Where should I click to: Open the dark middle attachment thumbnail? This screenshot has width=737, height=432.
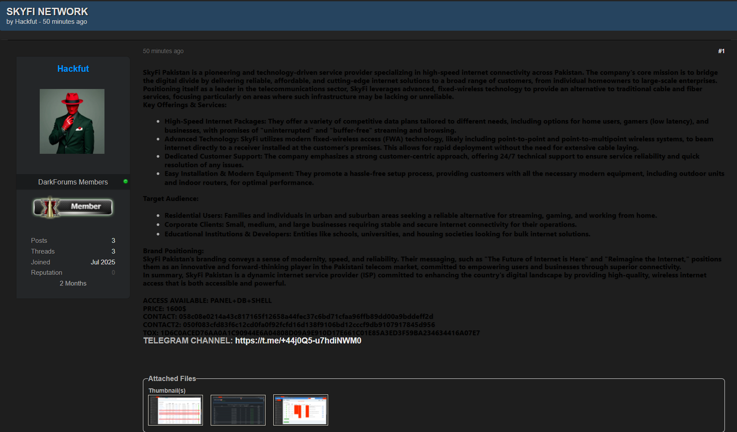238,410
